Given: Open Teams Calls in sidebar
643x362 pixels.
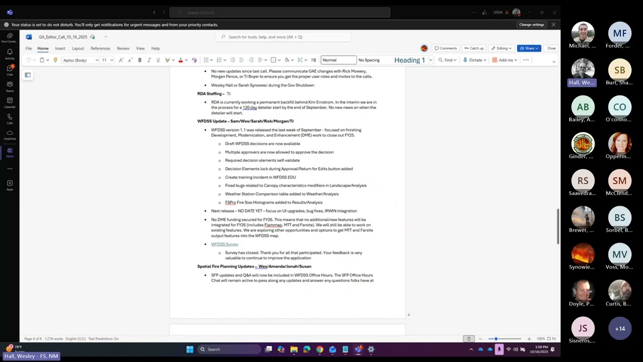Looking at the screenshot, I should pos(10,119).
